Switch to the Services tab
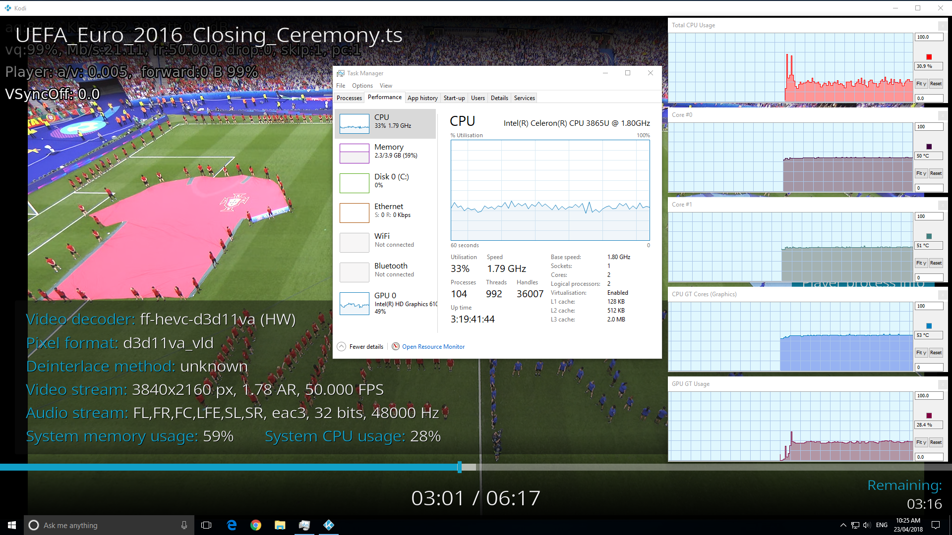This screenshot has height=535, width=952. click(524, 98)
